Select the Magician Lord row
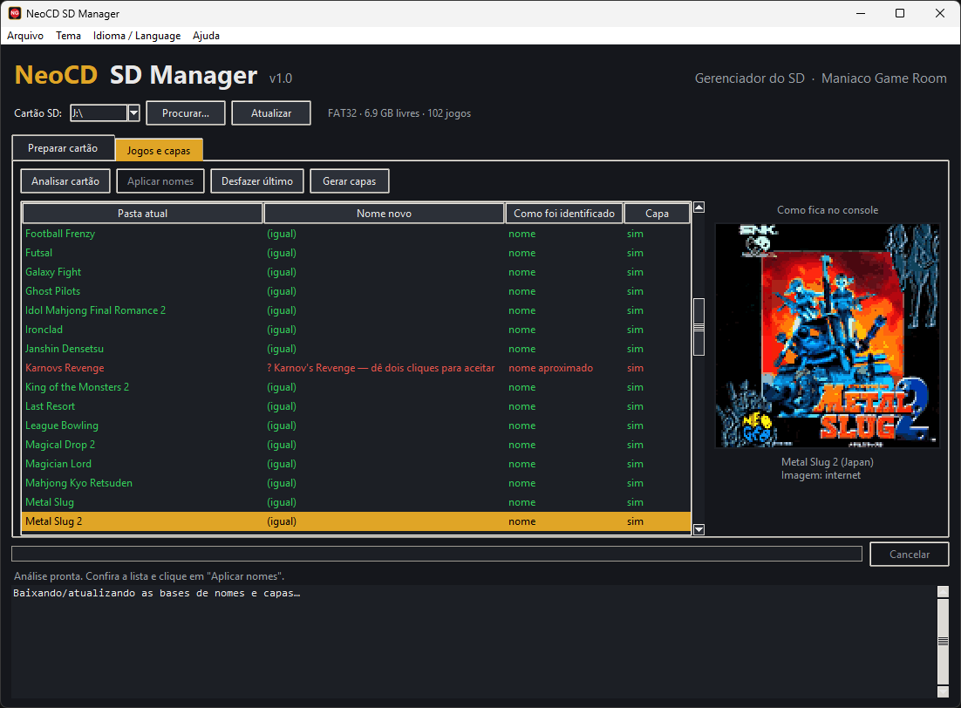The height and width of the screenshot is (708, 961). coord(356,464)
